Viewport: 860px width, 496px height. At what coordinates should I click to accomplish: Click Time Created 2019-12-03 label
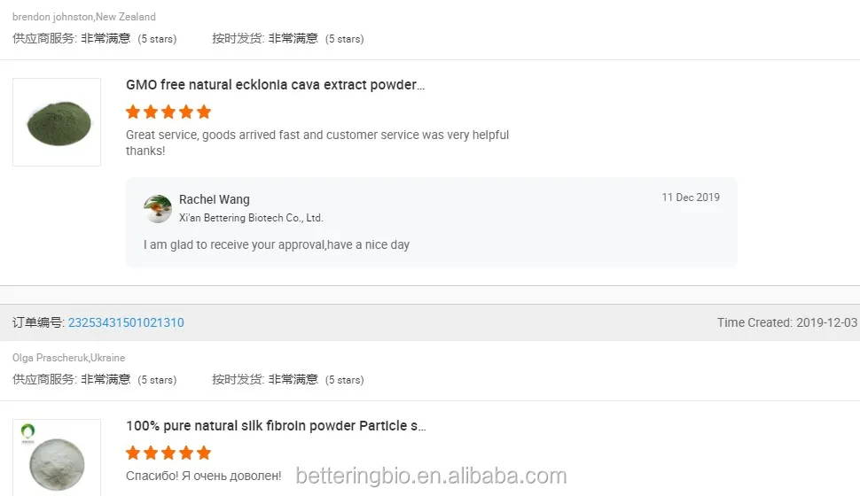pyautogui.click(x=787, y=322)
